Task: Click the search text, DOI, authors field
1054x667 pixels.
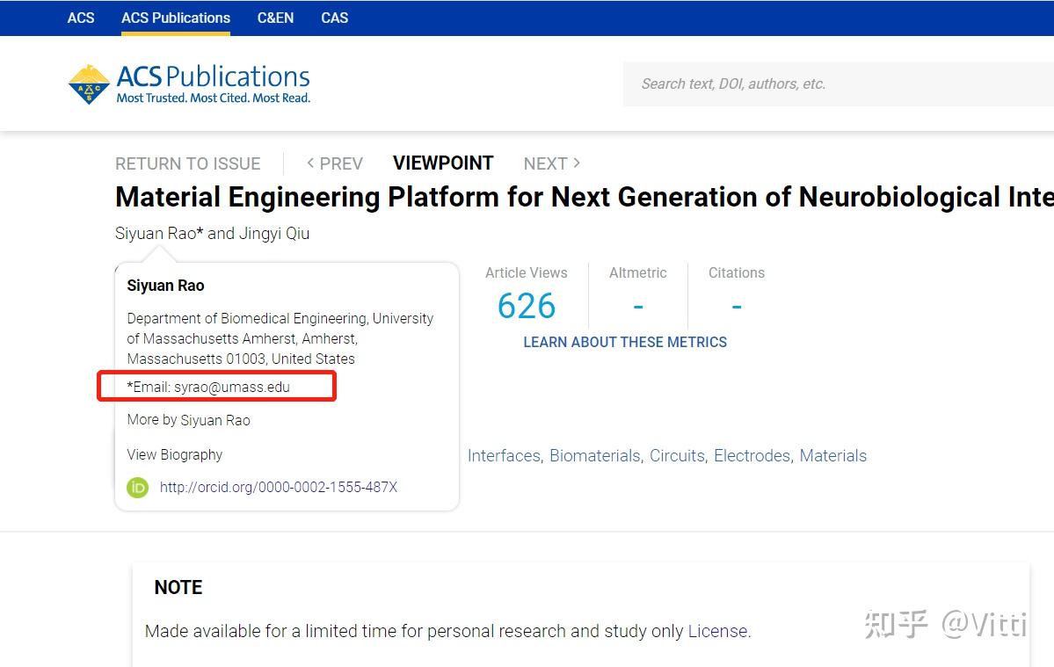Action: pyautogui.click(x=839, y=84)
